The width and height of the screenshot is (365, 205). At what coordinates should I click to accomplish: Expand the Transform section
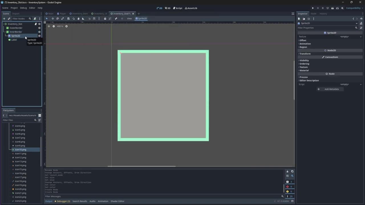[x=305, y=54]
